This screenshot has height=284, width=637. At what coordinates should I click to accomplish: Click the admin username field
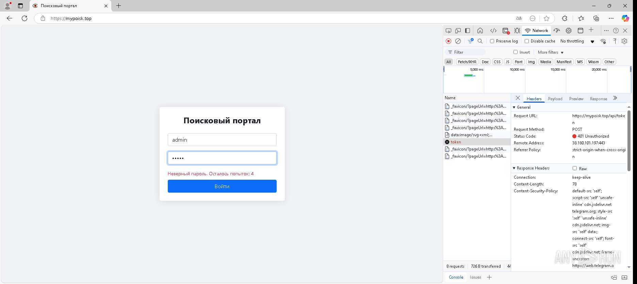(x=222, y=140)
